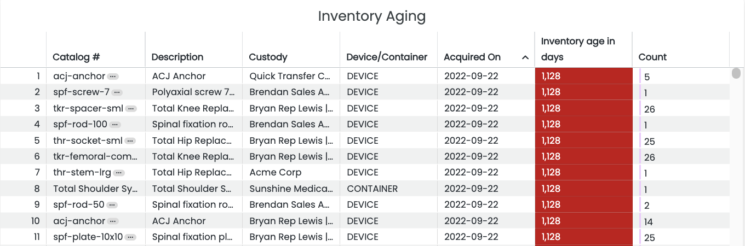
Task: Sort the table by Count header
Action: click(x=652, y=57)
